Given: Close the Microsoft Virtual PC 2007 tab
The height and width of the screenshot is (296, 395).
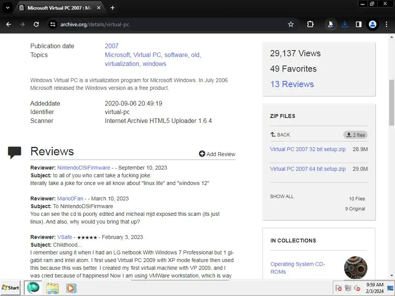Looking at the screenshot, I should click(99, 8).
